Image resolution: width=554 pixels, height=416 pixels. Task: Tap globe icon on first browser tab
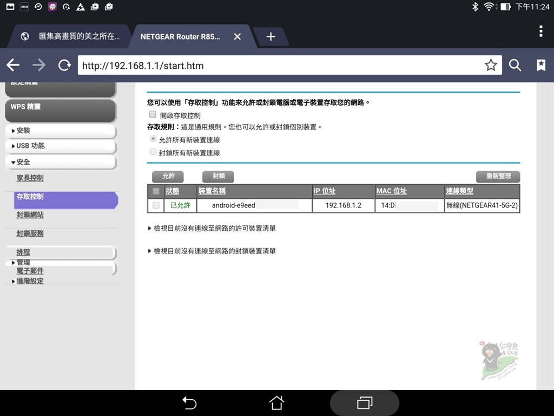[x=25, y=36]
